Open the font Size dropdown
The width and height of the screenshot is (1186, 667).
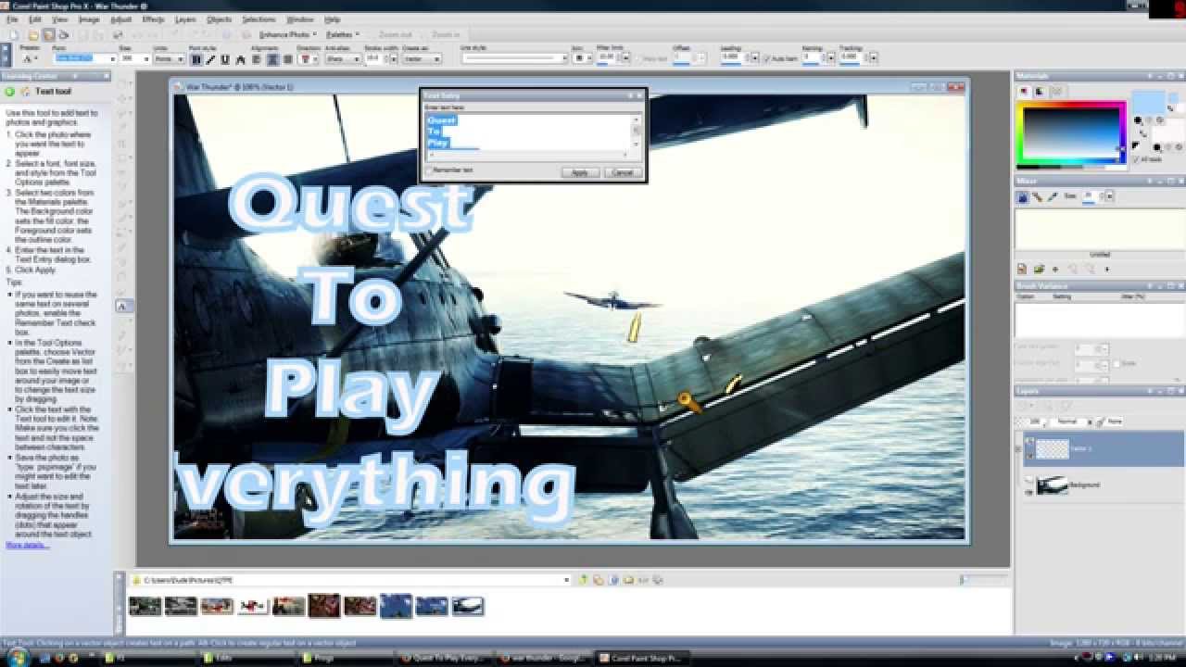[x=146, y=59]
